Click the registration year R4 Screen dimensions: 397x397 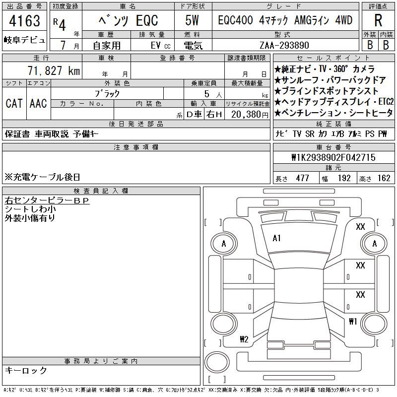pos(60,24)
